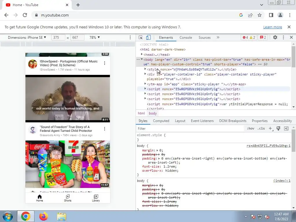Expand the head element node
Image resolution: width=296 pixels, height=222 pixels.
point(142,54)
